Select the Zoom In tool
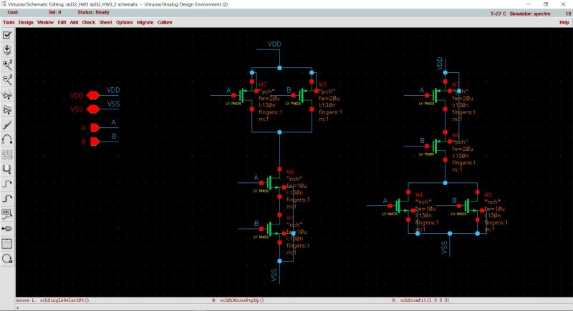The height and width of the screenshot is (311, 573). pyautogui.click(x=7, y=64)
